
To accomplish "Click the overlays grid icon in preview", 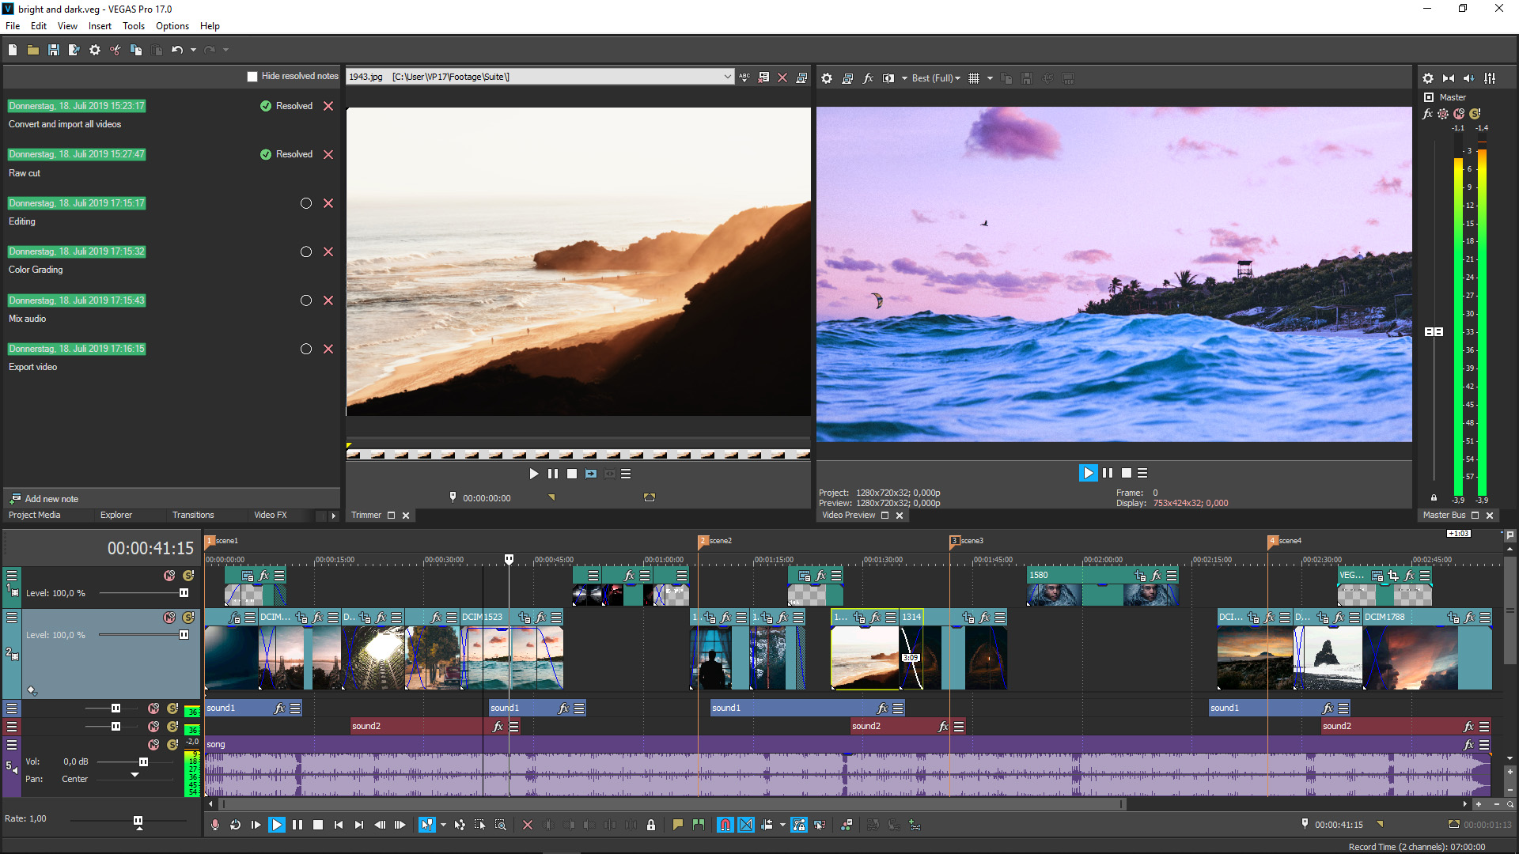I will point(974,78).
